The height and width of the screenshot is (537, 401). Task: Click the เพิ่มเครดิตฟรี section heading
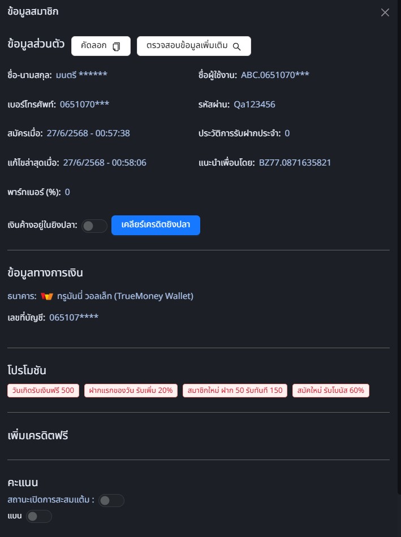pyautogui.click(x=38, y=436)
